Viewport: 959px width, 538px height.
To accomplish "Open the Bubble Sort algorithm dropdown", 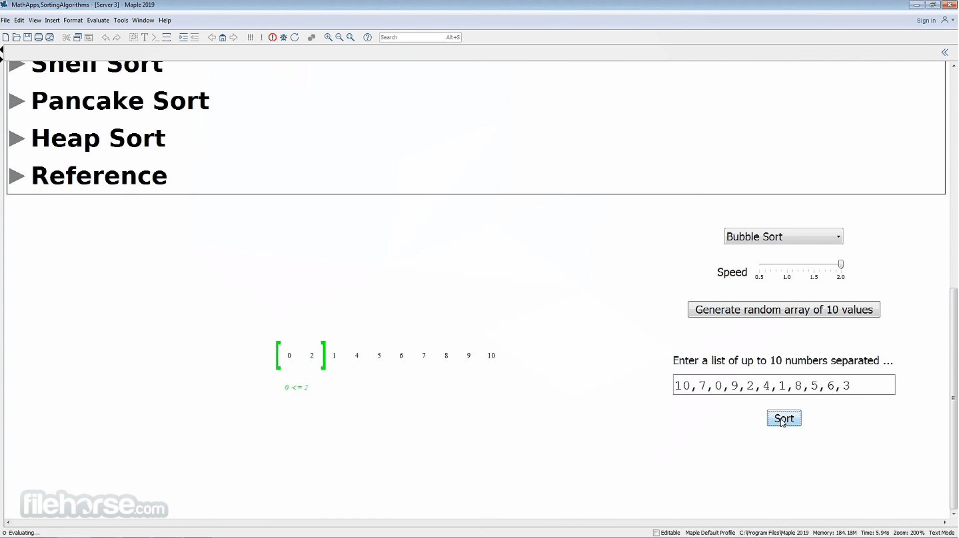I will point(784,236).
